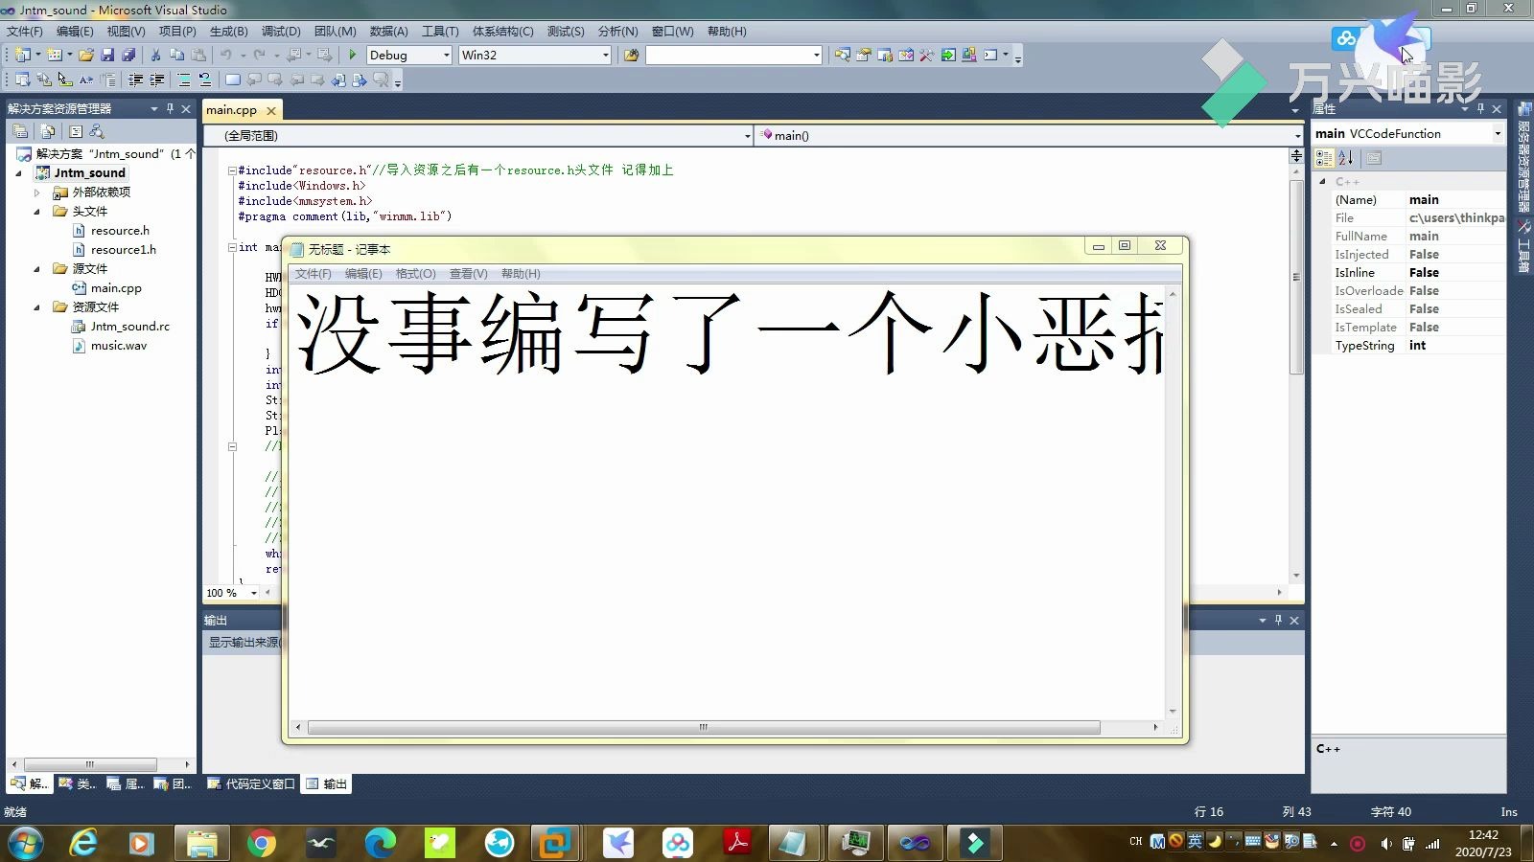1534x862 pixels.
Task: Close the main.cpp tab
Action: tap(271, 110)
